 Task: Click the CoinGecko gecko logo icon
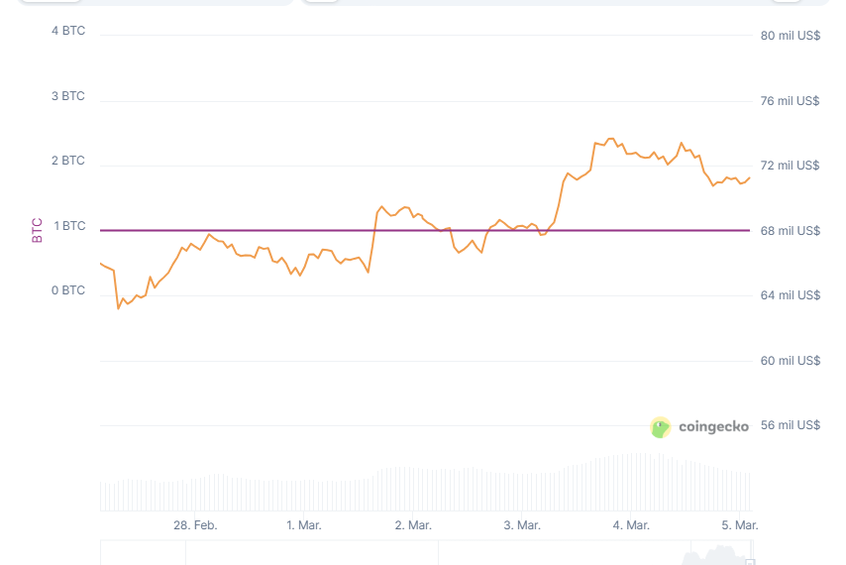(x=660, y=427)
